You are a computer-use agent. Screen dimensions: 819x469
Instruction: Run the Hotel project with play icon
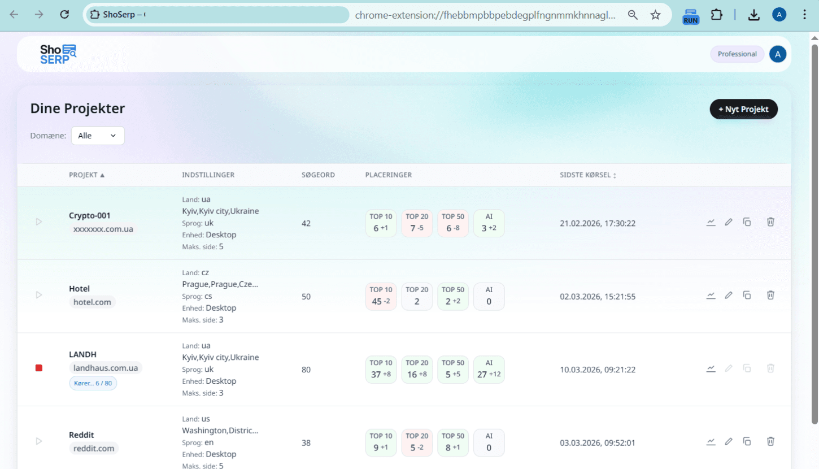coord(39,295)
